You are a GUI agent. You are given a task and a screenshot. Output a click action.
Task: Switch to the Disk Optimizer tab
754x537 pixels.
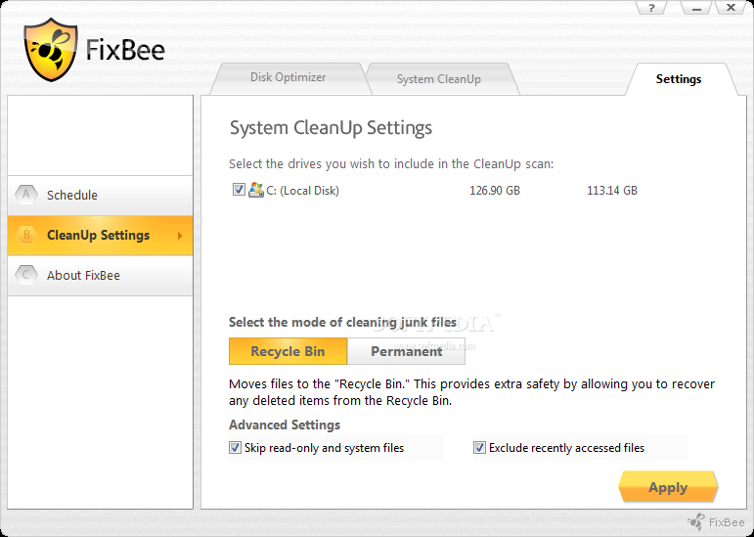(x=288, y=78)
